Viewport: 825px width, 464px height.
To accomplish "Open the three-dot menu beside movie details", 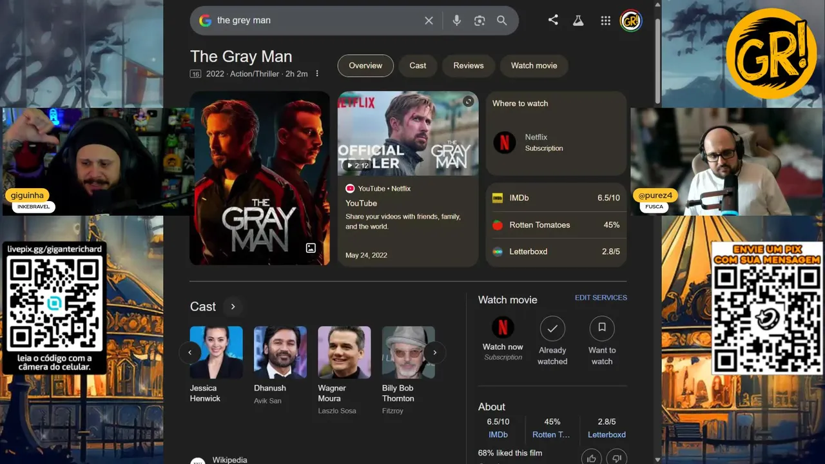I will point(316,73).
